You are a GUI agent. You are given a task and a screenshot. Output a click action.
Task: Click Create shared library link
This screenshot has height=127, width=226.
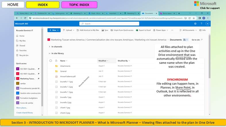coord(25,113)
